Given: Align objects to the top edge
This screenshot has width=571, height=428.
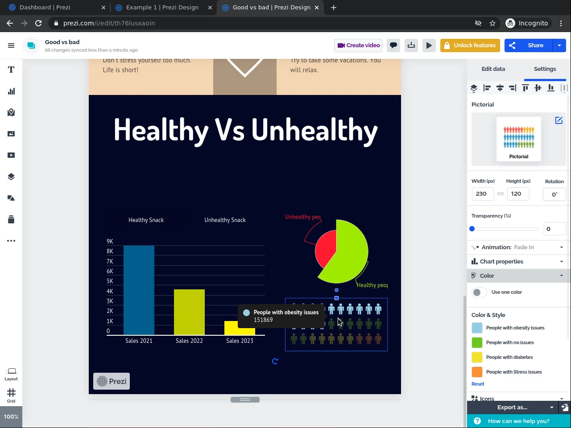Looking at the screenshot, I should tap(525, 88).
